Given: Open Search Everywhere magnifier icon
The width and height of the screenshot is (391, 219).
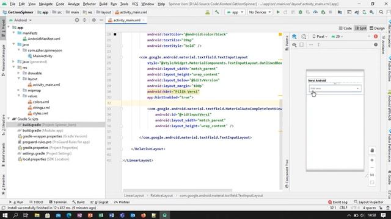Looking at the screenshot, I should [x=381, y=12].
